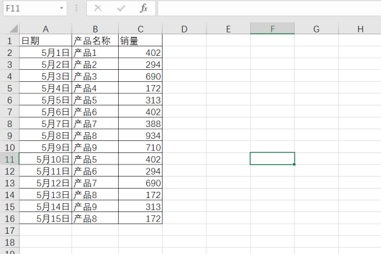Click the cell 产品2
The image size is (381, 254).
click(x=95, y=64)
